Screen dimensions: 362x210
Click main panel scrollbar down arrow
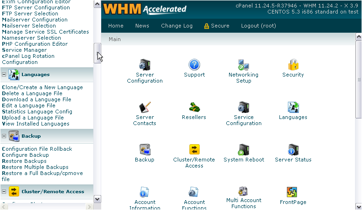click(359, 206)
